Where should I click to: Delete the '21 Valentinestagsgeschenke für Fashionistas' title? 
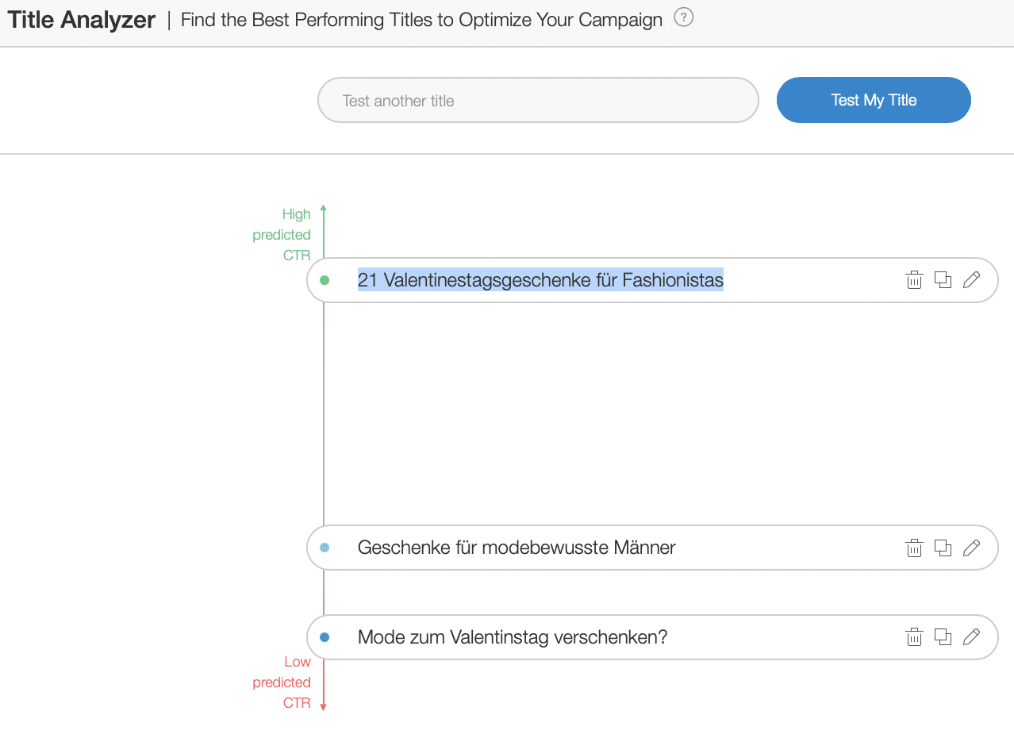click(914, 280)
